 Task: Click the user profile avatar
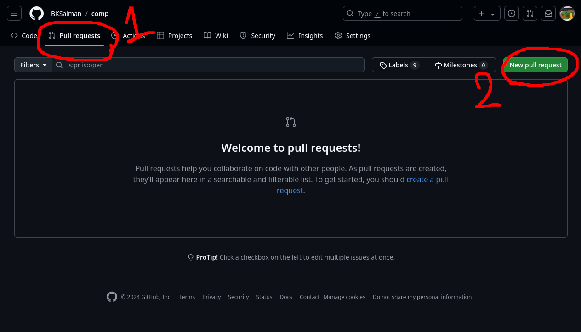tap(567, 14)
